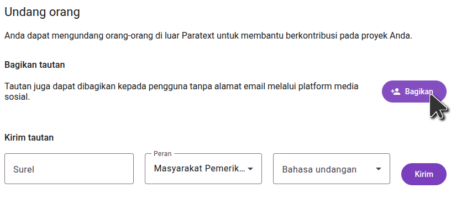Screen dimensions: 451x199
Task: Click the floating Peran label
Action: (162, 154)
